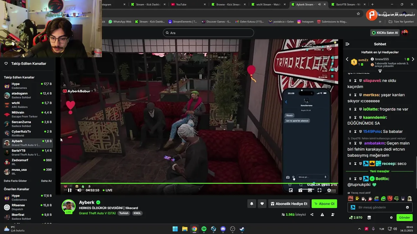Open channel points shop icon
417x234 pixels.
click(369, 217)
